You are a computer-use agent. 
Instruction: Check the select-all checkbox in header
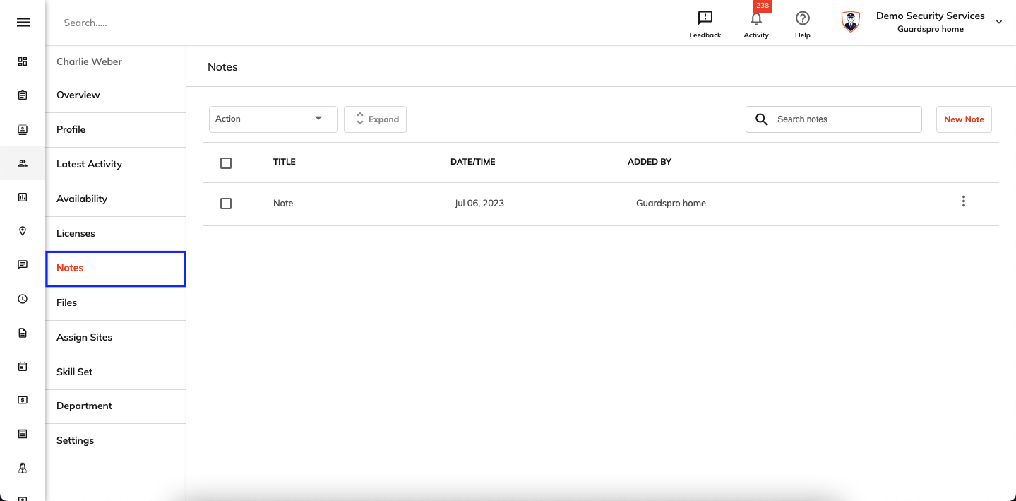tap(226, 163)
